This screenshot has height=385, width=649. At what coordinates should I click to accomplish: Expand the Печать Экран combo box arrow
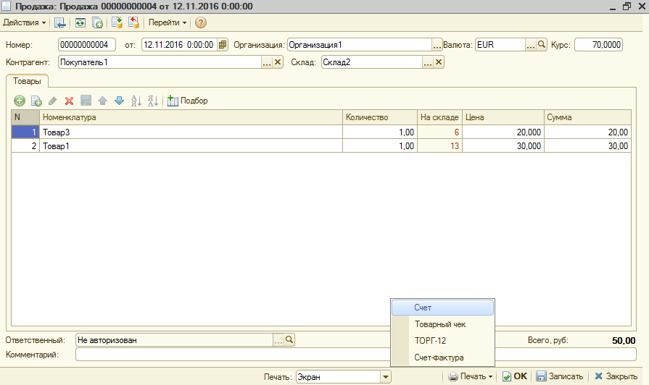point(385,377)
